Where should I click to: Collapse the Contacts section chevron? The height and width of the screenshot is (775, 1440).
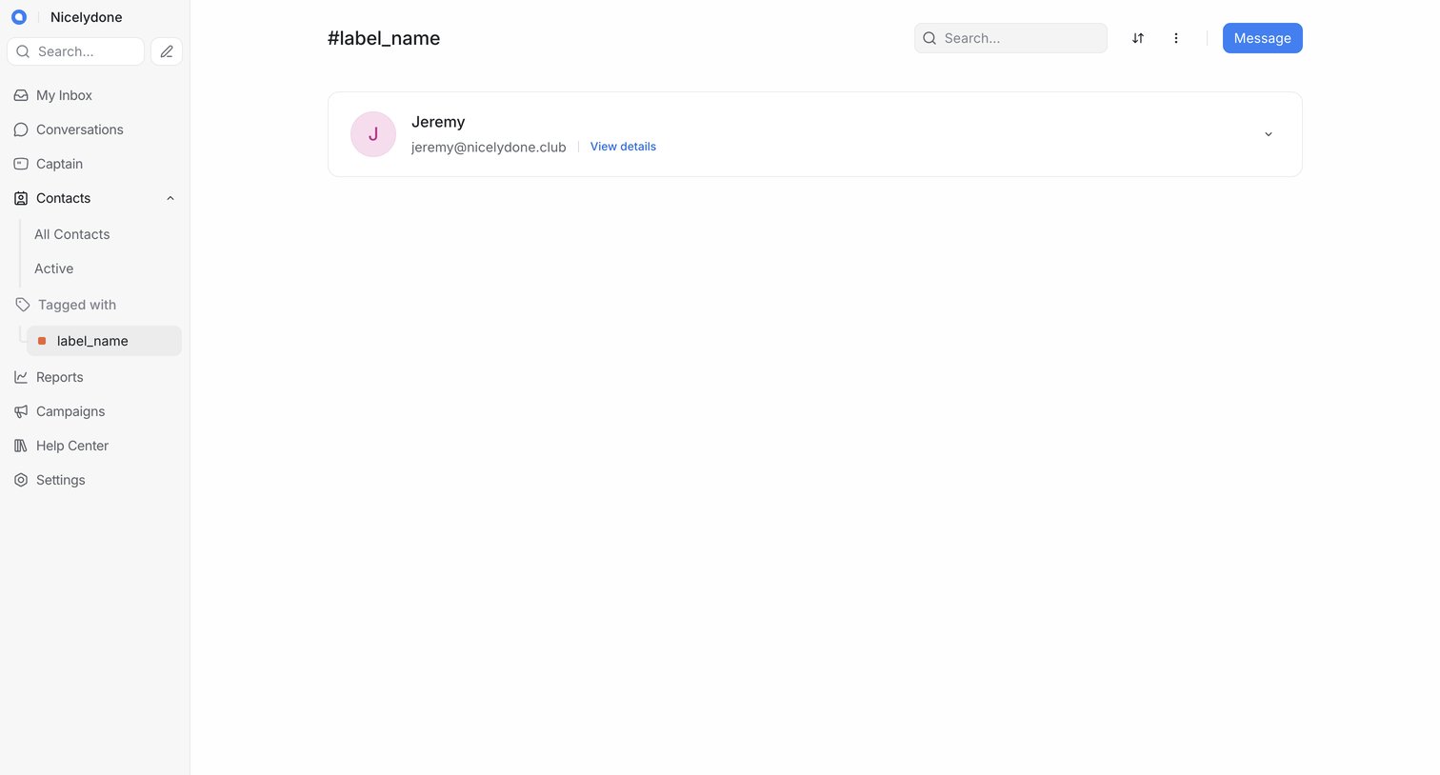pos(170,198)
